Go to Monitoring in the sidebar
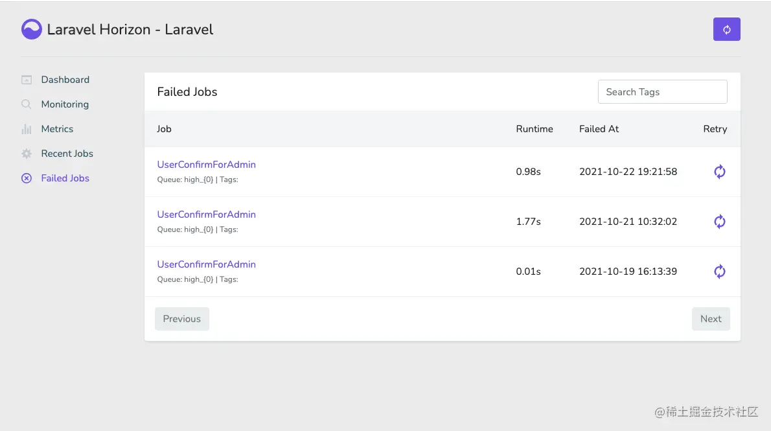Screen dimensions: 771x431 point(65,104)
